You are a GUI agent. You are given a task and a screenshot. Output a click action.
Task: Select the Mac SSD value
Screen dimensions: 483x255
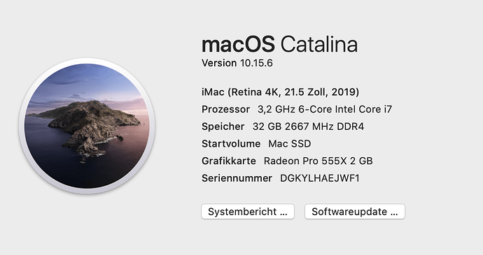pos(290,144)
